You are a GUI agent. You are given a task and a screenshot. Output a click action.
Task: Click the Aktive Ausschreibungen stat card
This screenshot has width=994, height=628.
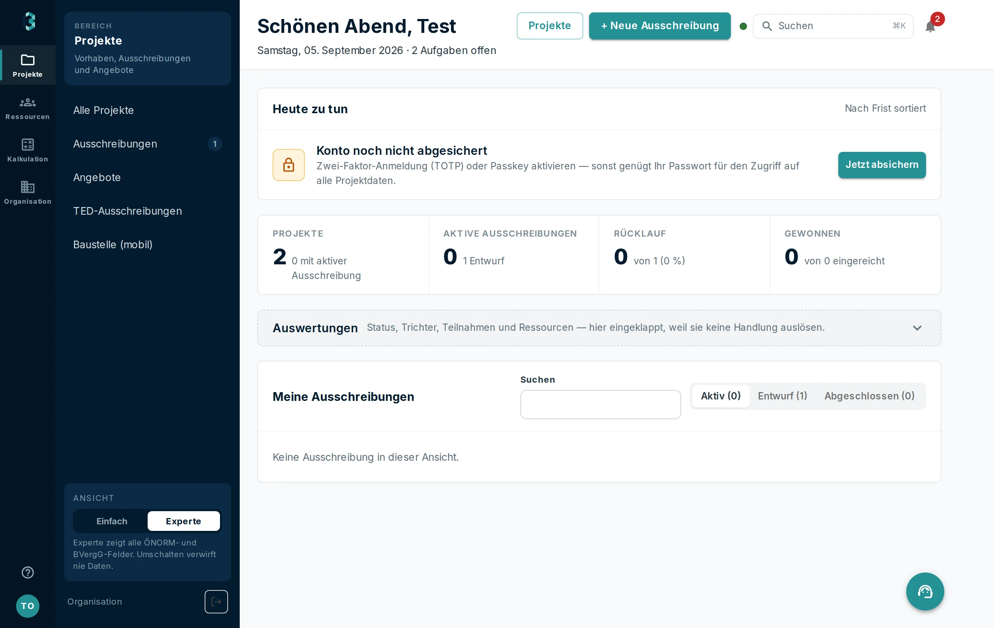pos(513,255)
